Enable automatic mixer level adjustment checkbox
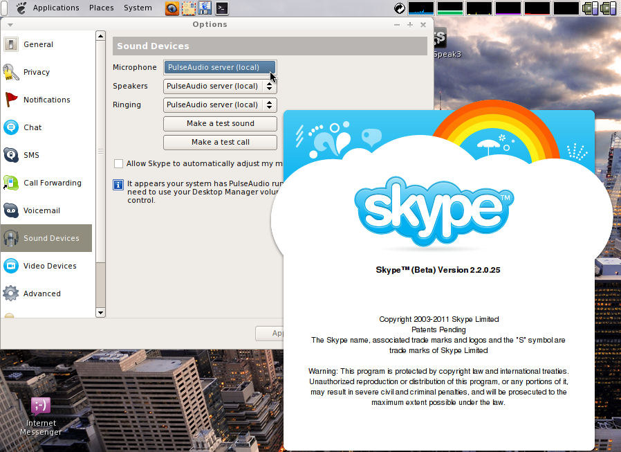This screenshot has width=621, height=452. click(118, 164)
